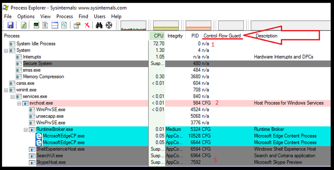Image resolution: width=334 pixels, height=170 pixels.
Task: Click the first MicrosoftEdgeCP.exe Edge icon, PID 10528
Action: click(39, 136)
